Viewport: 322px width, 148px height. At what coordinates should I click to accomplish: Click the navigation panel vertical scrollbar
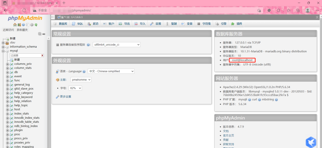tap(49, 92)
